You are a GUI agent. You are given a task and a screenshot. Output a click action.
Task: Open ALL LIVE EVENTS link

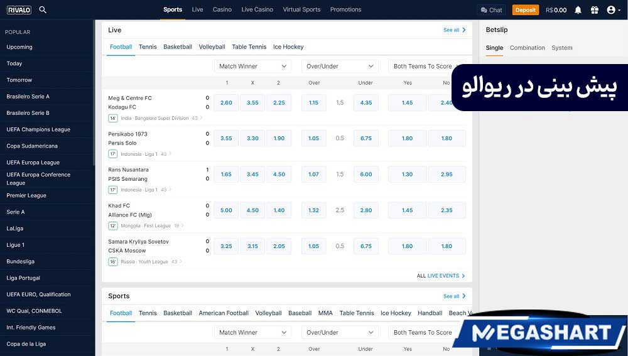(x=441, y=276)
